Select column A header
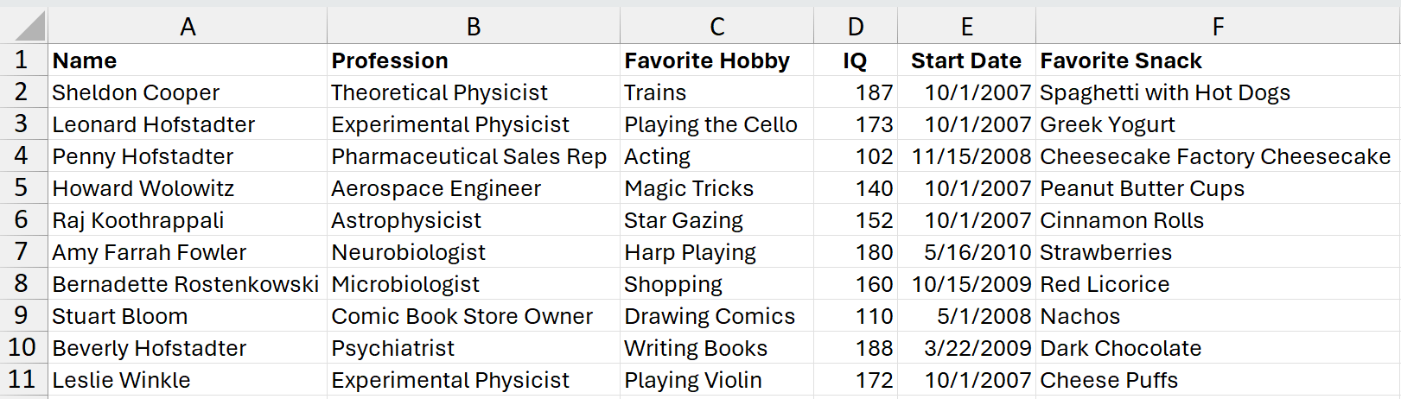The width and height of the screenshot is (1401, 399). [x=188, y=27]
